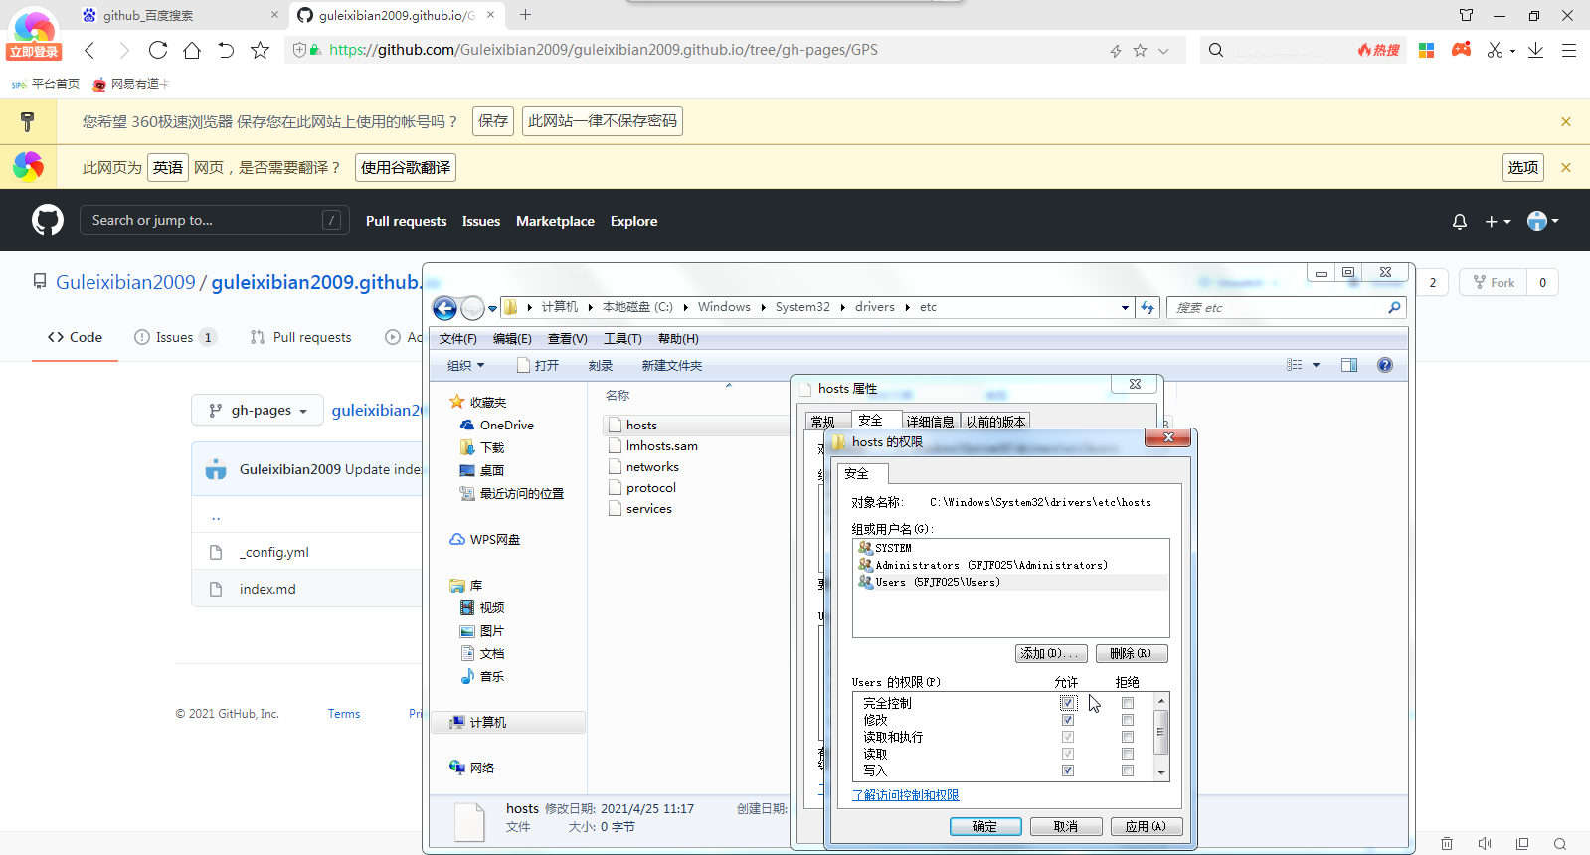Open Explorer address bar history dropdown
The width and height of the screenshot is (1590, 855).
[1125, 308]
